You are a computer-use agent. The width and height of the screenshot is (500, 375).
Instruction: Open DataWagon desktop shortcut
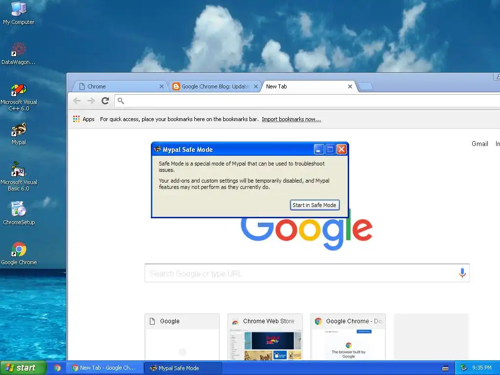pyautogui.click(x=19, y=54)
